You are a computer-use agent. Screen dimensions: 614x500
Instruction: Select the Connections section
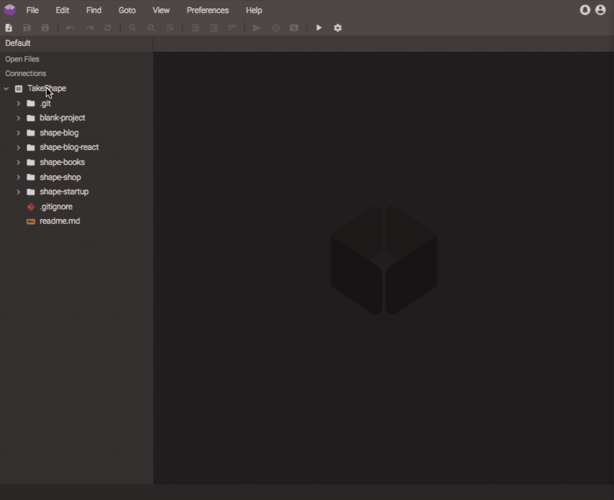25,74
